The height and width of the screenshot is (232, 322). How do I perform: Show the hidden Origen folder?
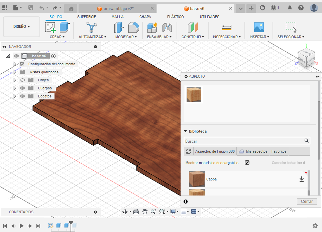tap(22, 80)
